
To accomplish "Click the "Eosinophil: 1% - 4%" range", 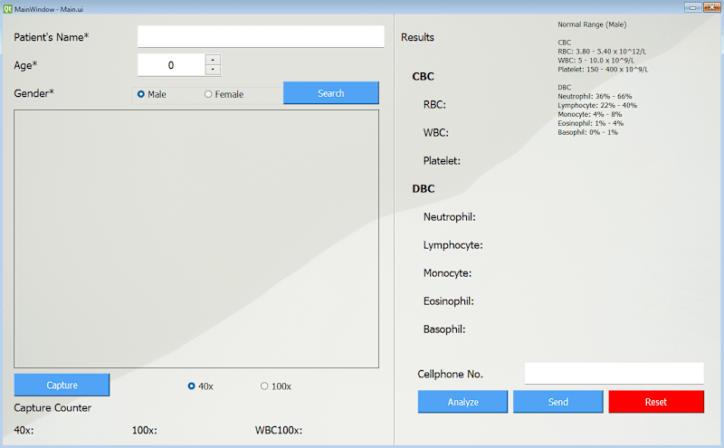I will pyautogui.click(x=591, y=123).
